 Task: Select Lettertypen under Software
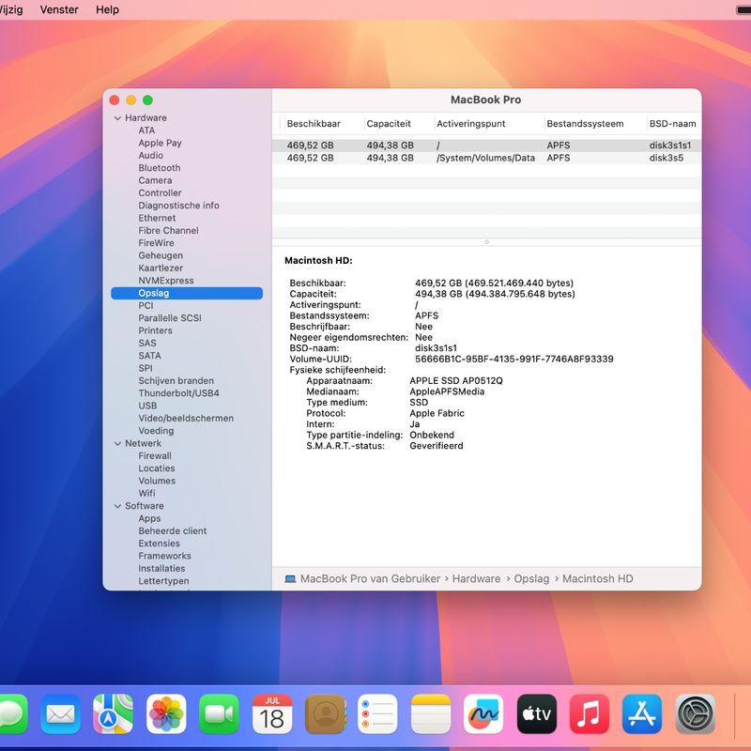[163, 580]
